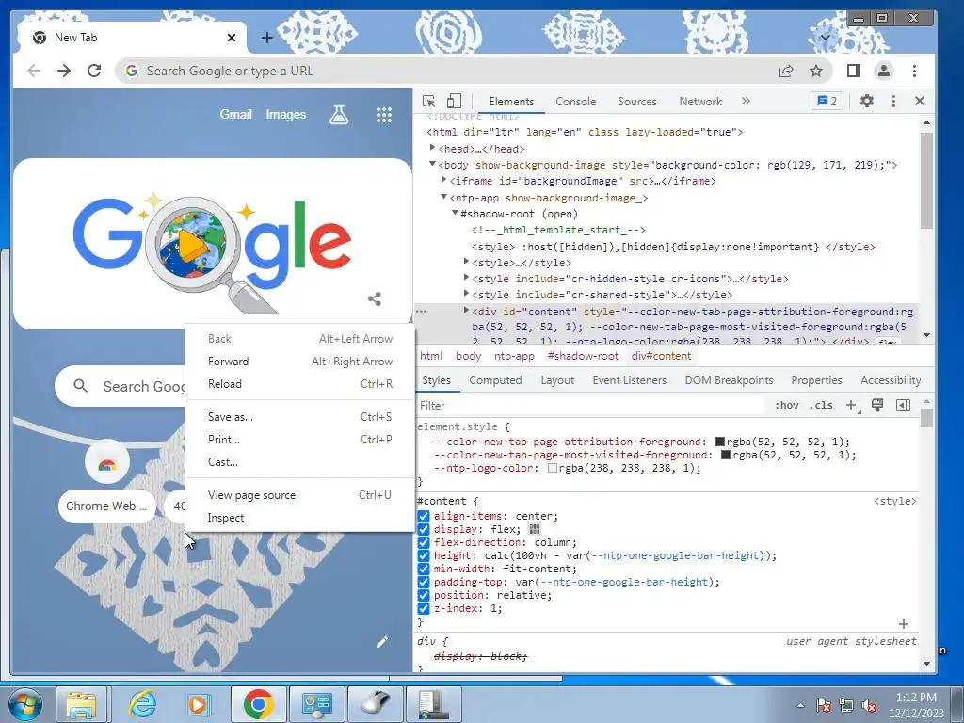Collapse the ntp-app element node

click(x=444, y=197)
